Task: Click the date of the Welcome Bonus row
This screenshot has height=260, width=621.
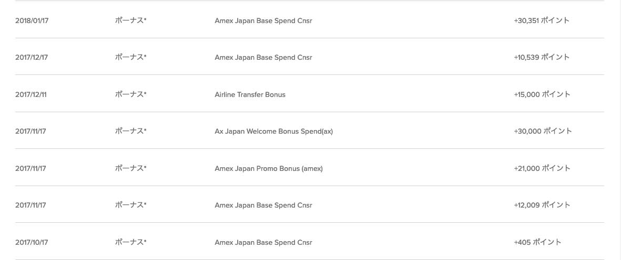Action: pos(30,131)
